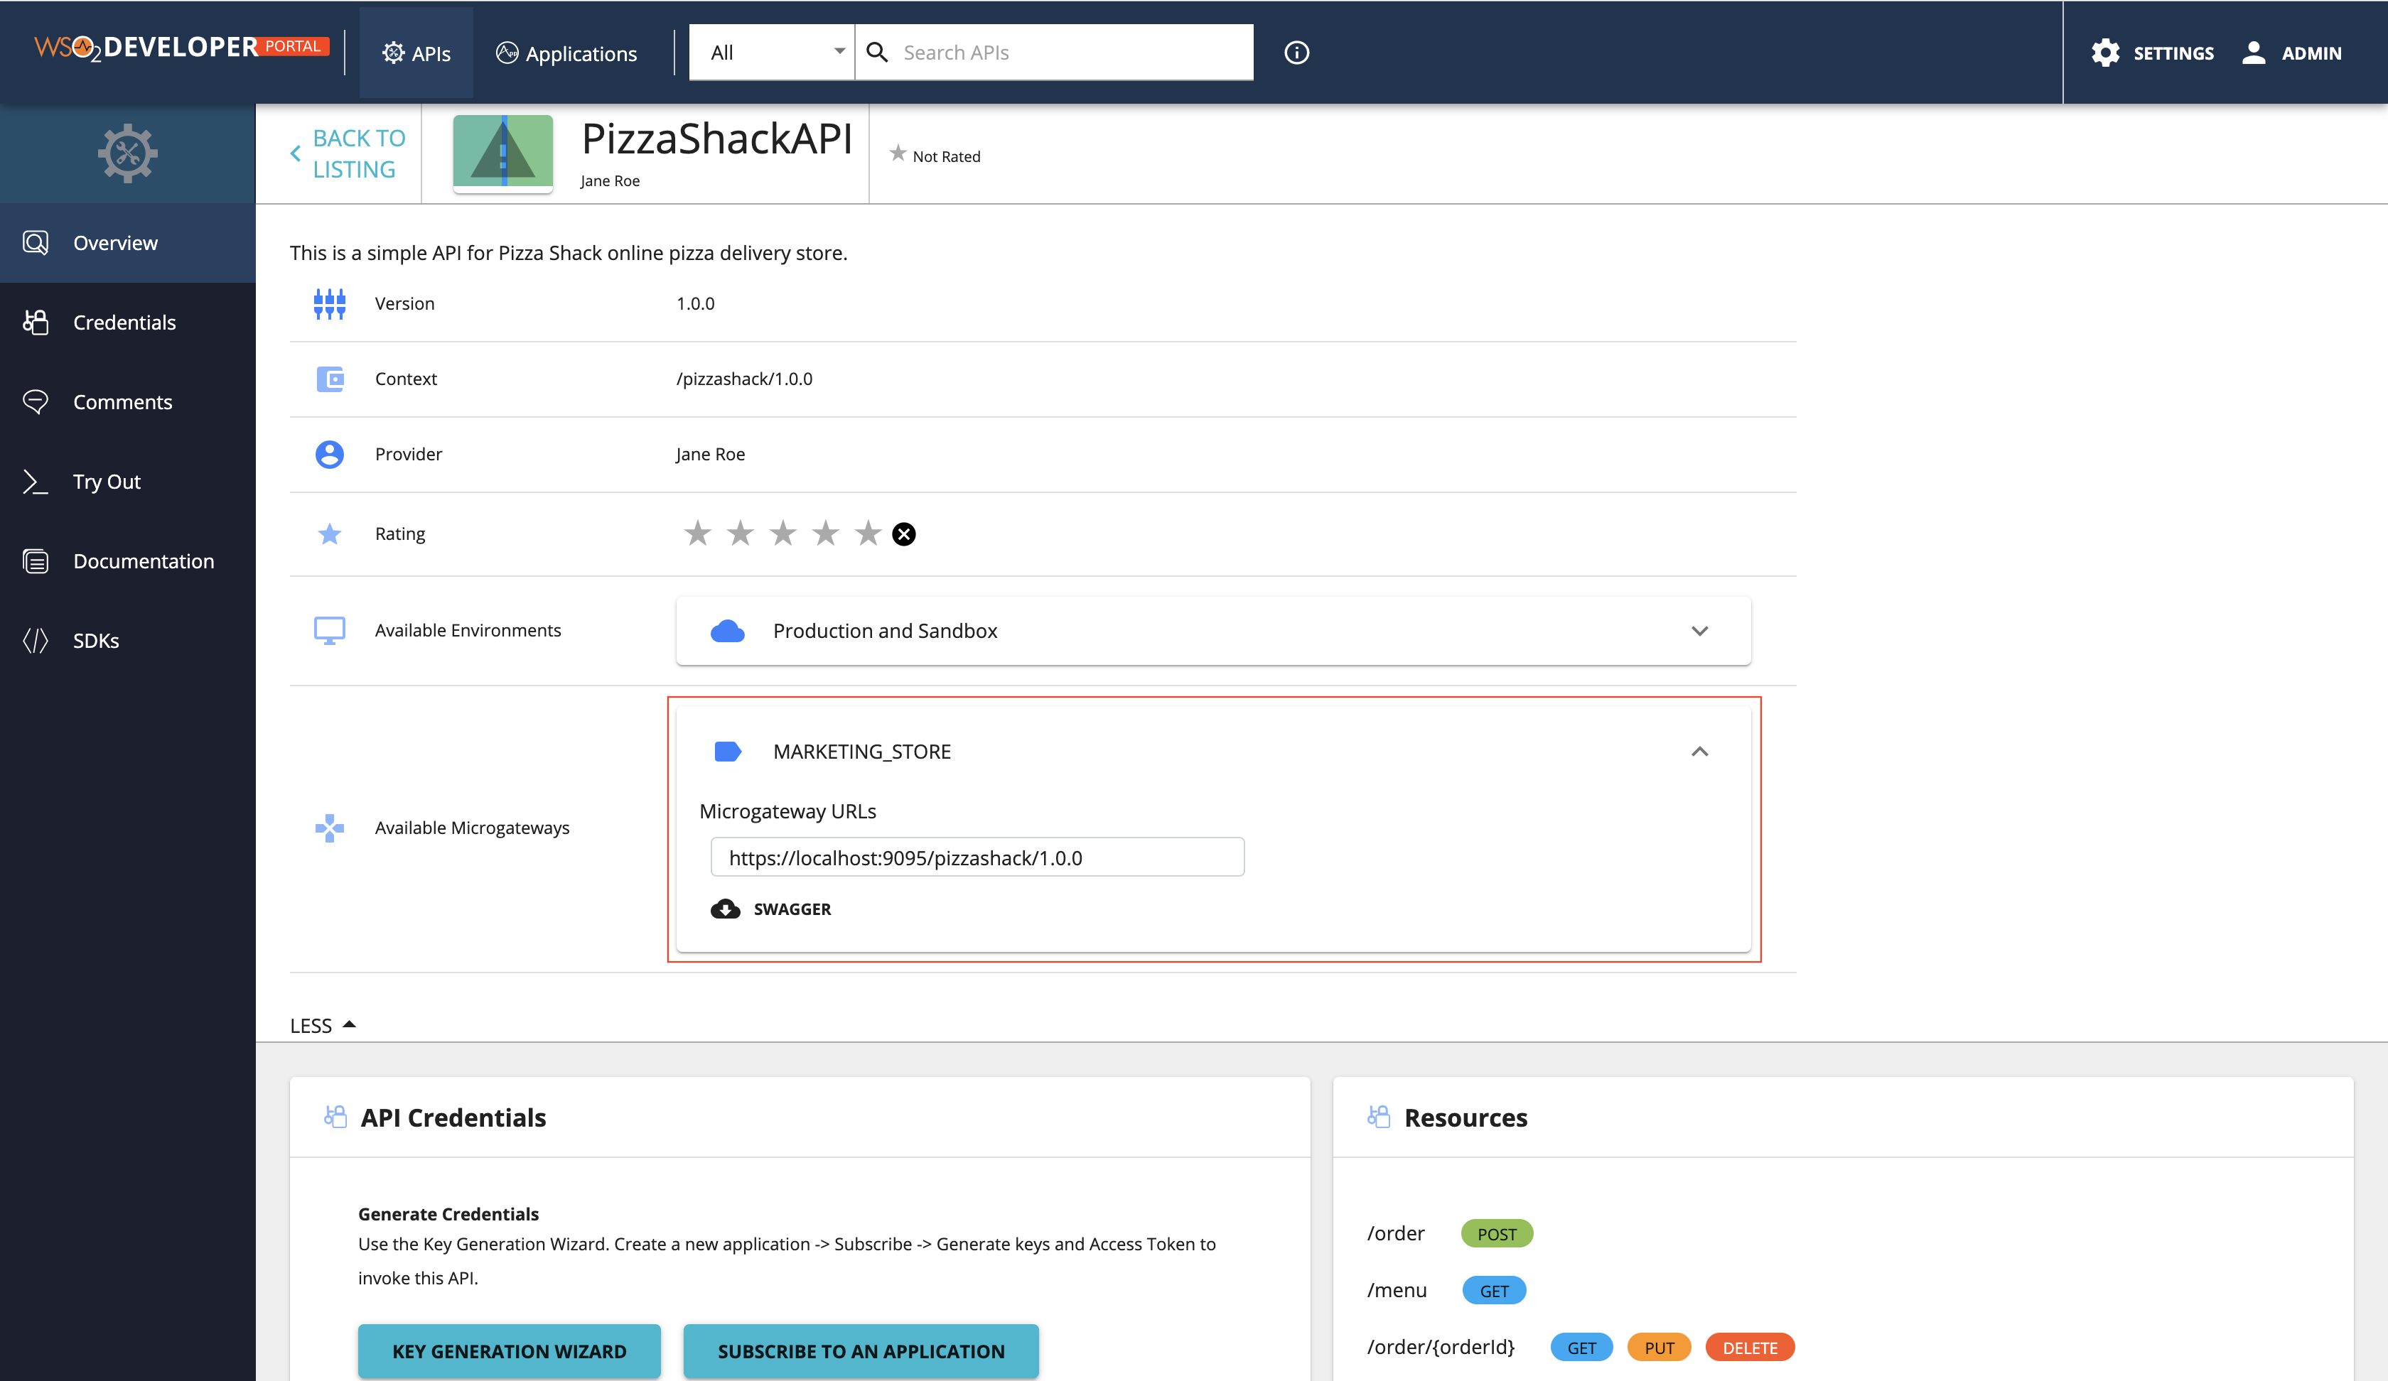Click the info icon beside search bar
The image size is (2388, 1381).
click(1296, 52)
